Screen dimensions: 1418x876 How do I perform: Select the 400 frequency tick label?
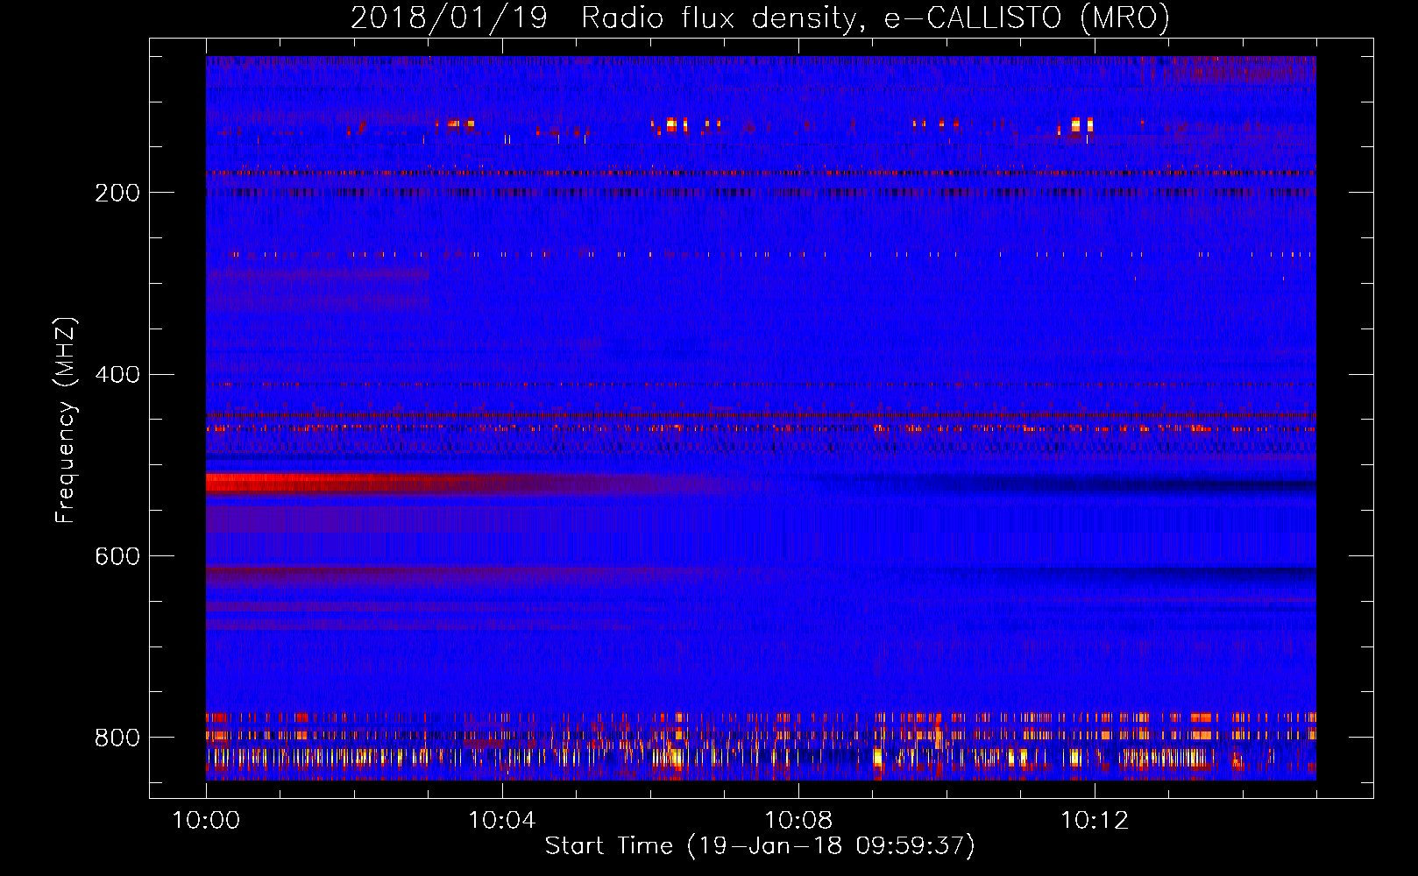[x=117, y=375]
